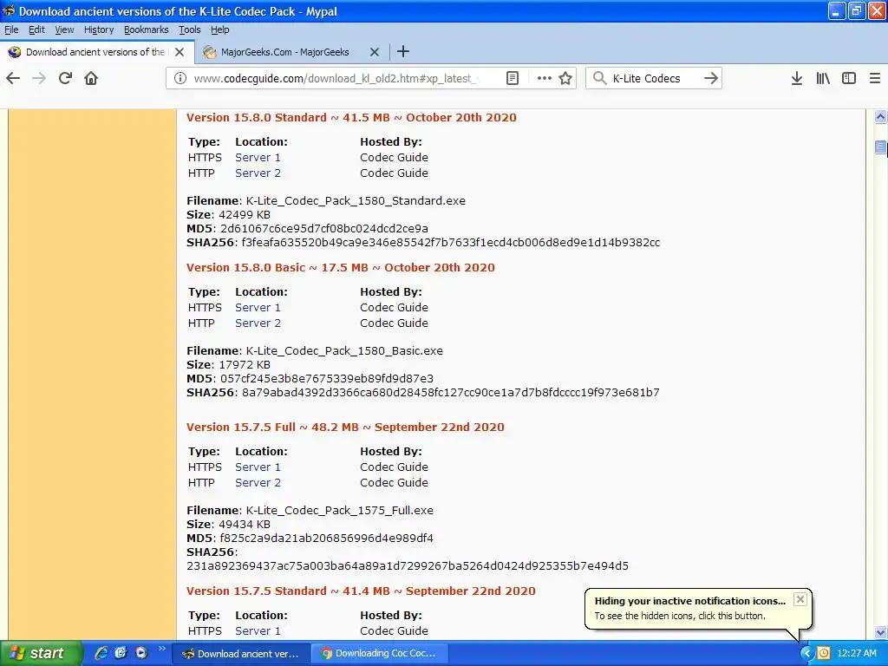This screenshot has height=666, width=888.
Task: Click Server 2 for 15.7.5 Full
Action: (258, 483)
